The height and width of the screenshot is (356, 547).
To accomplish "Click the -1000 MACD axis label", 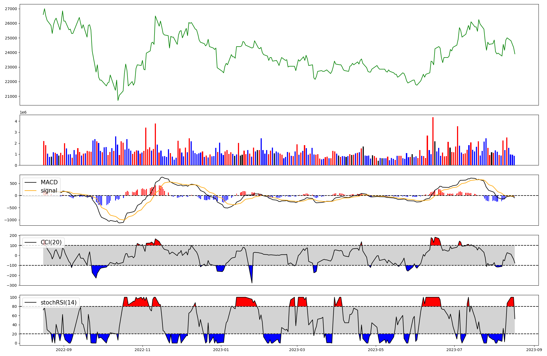I will click(x=10, y=220).
